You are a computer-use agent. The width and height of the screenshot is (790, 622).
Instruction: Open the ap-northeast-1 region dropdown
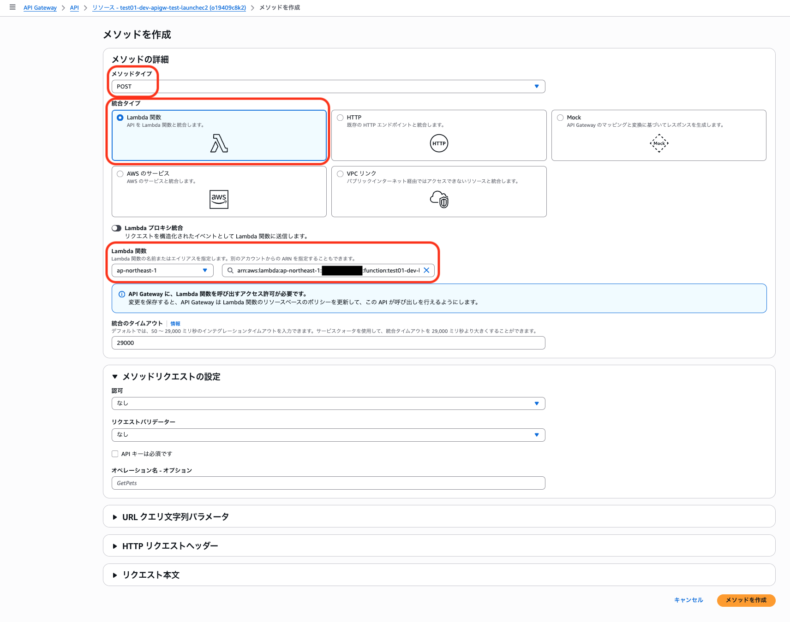[x=162, y=271]
